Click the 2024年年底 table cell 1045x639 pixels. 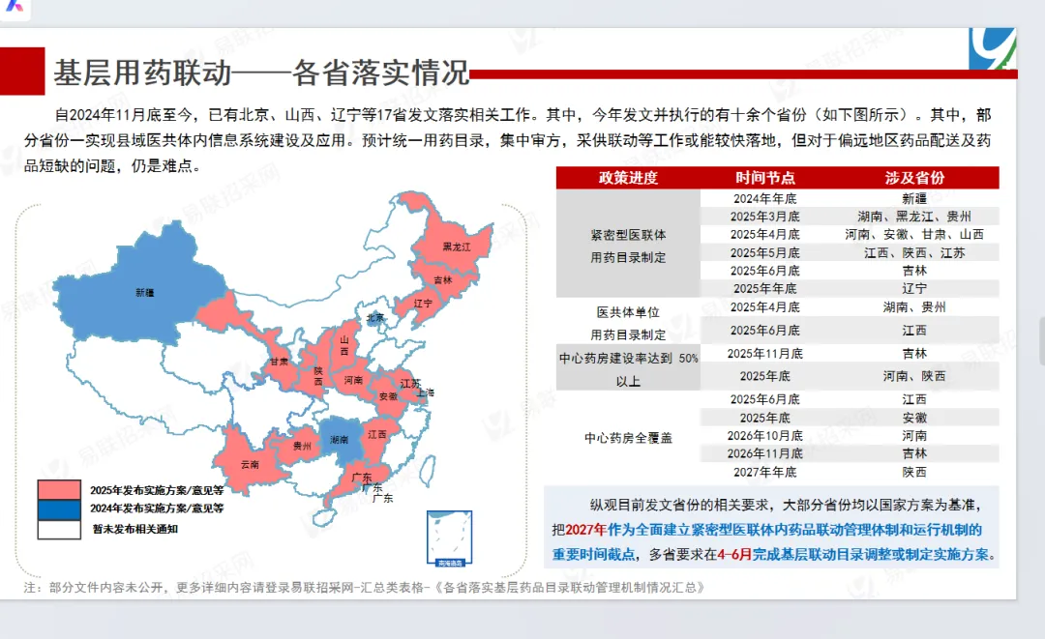[x=765, y=198]
